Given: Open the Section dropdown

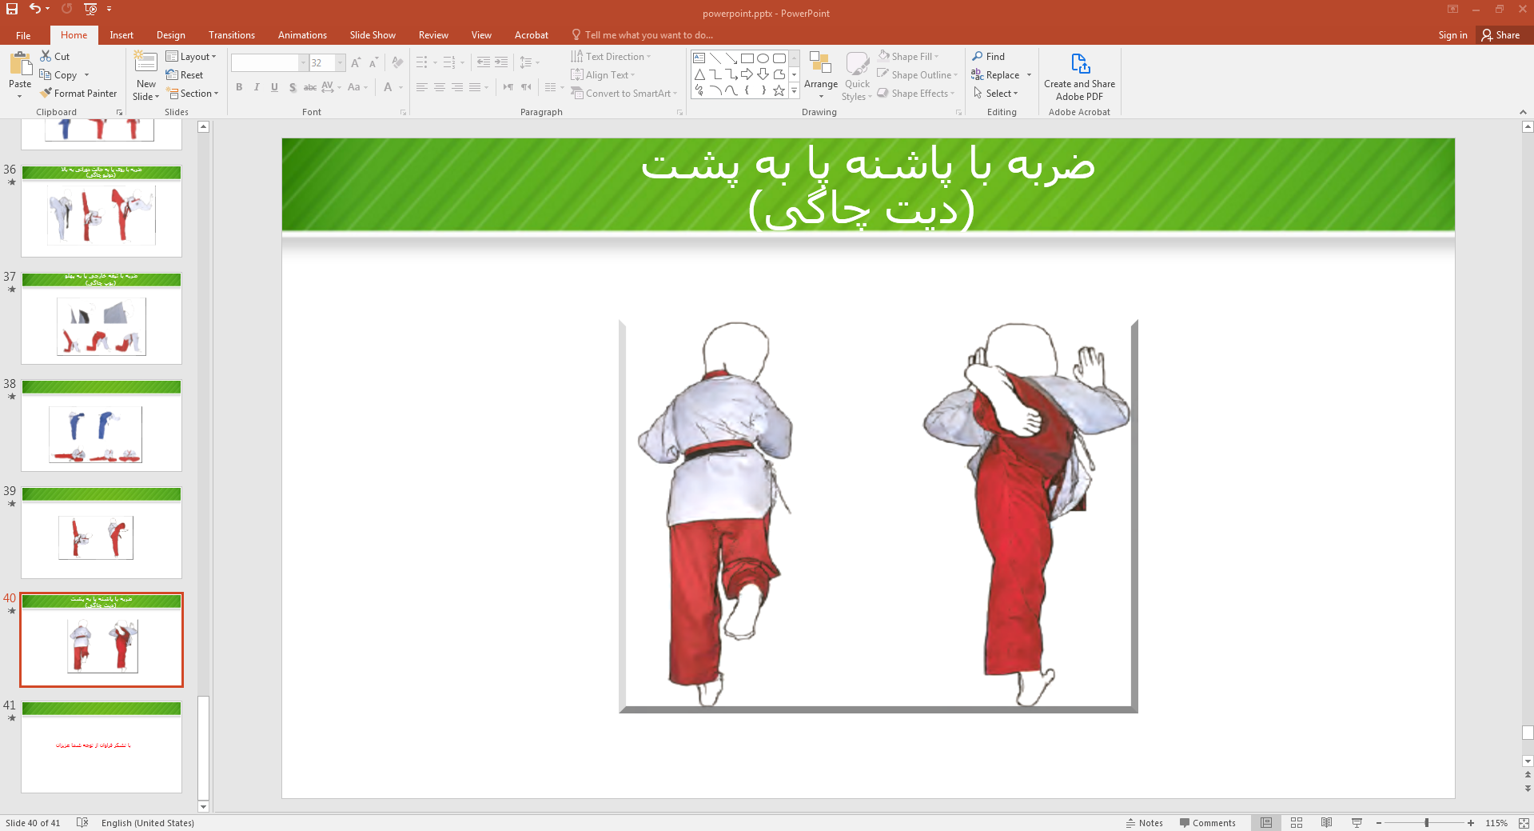Looking at the screenshot, I should 193,94.
